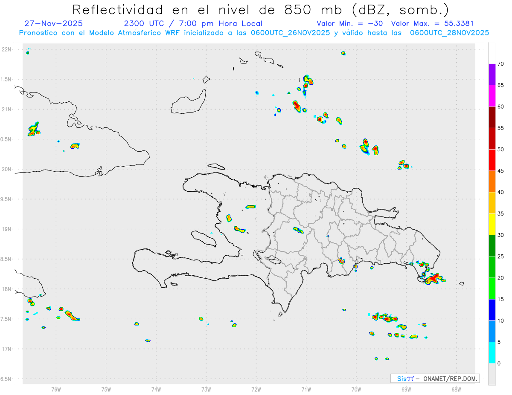Select the longitude axis label "70W"
Image resolution: width=512 pixels, height=395 pixels.
(x=356, y=389)
